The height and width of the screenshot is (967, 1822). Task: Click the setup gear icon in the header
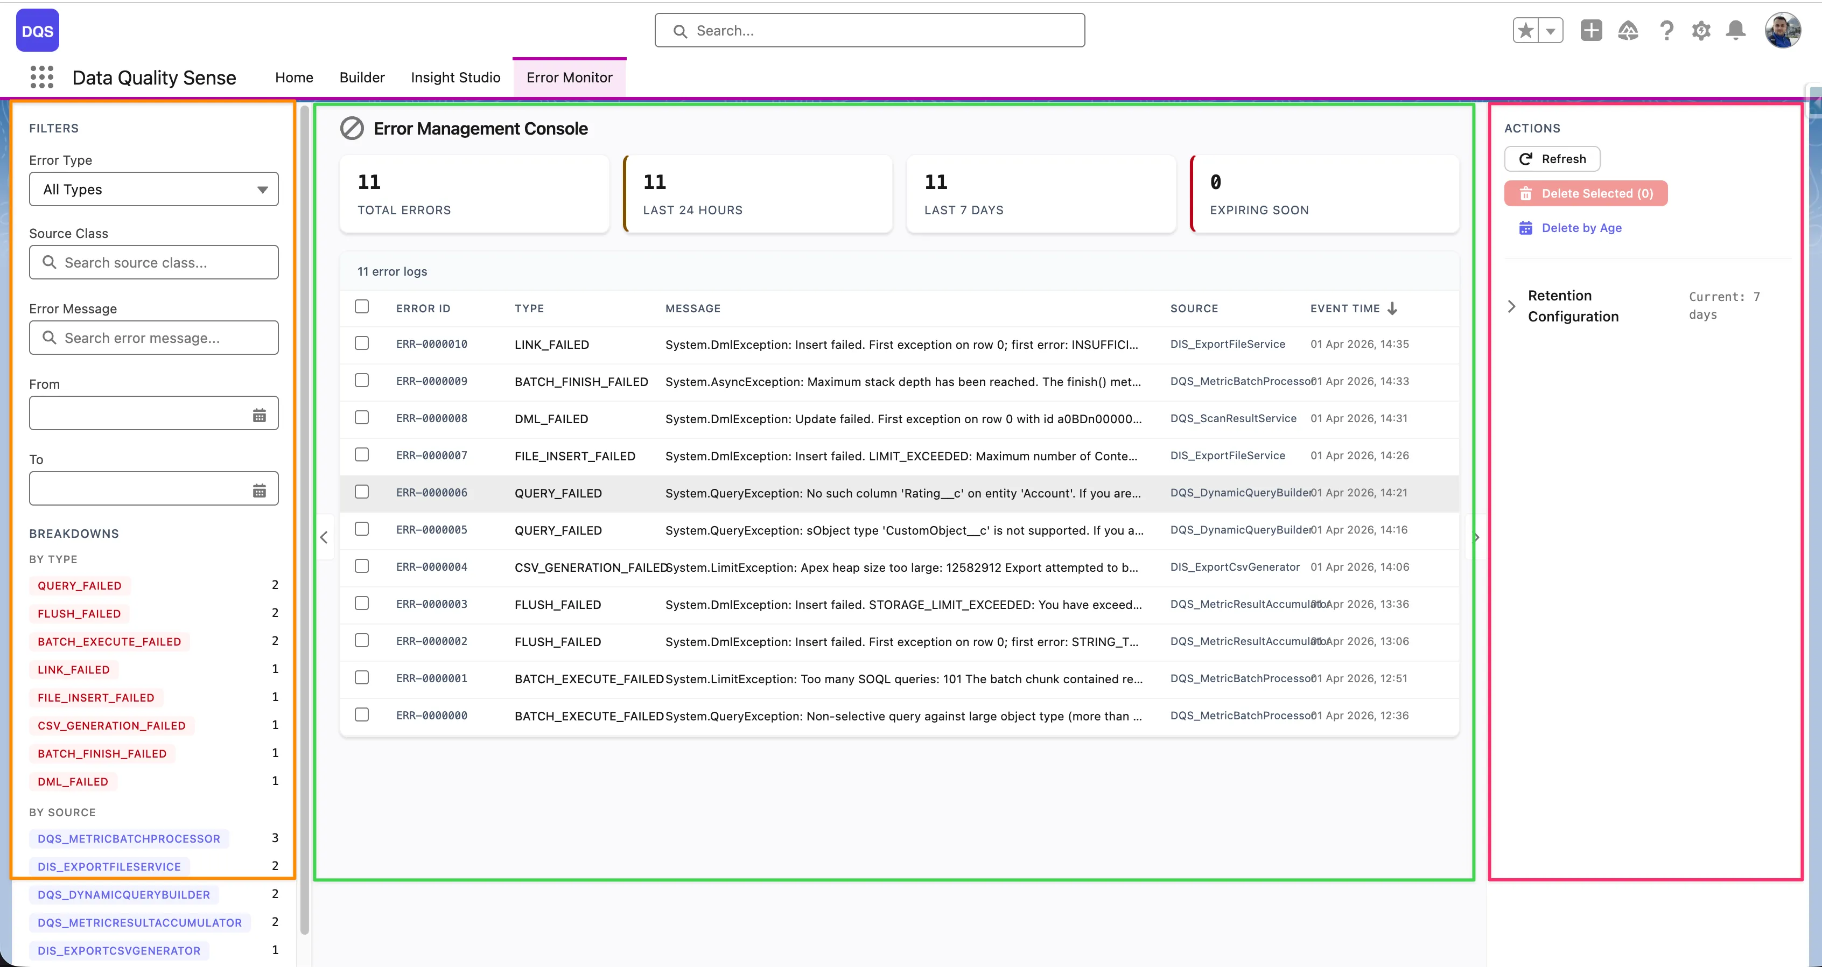pyautogui.click(x=1701, y=30)
